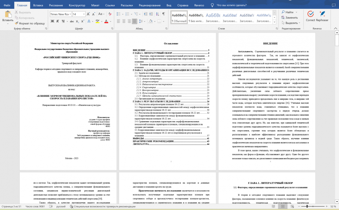The image size is (339, 210).
Task: Click the numbered list icon
Action: [127, 14]
